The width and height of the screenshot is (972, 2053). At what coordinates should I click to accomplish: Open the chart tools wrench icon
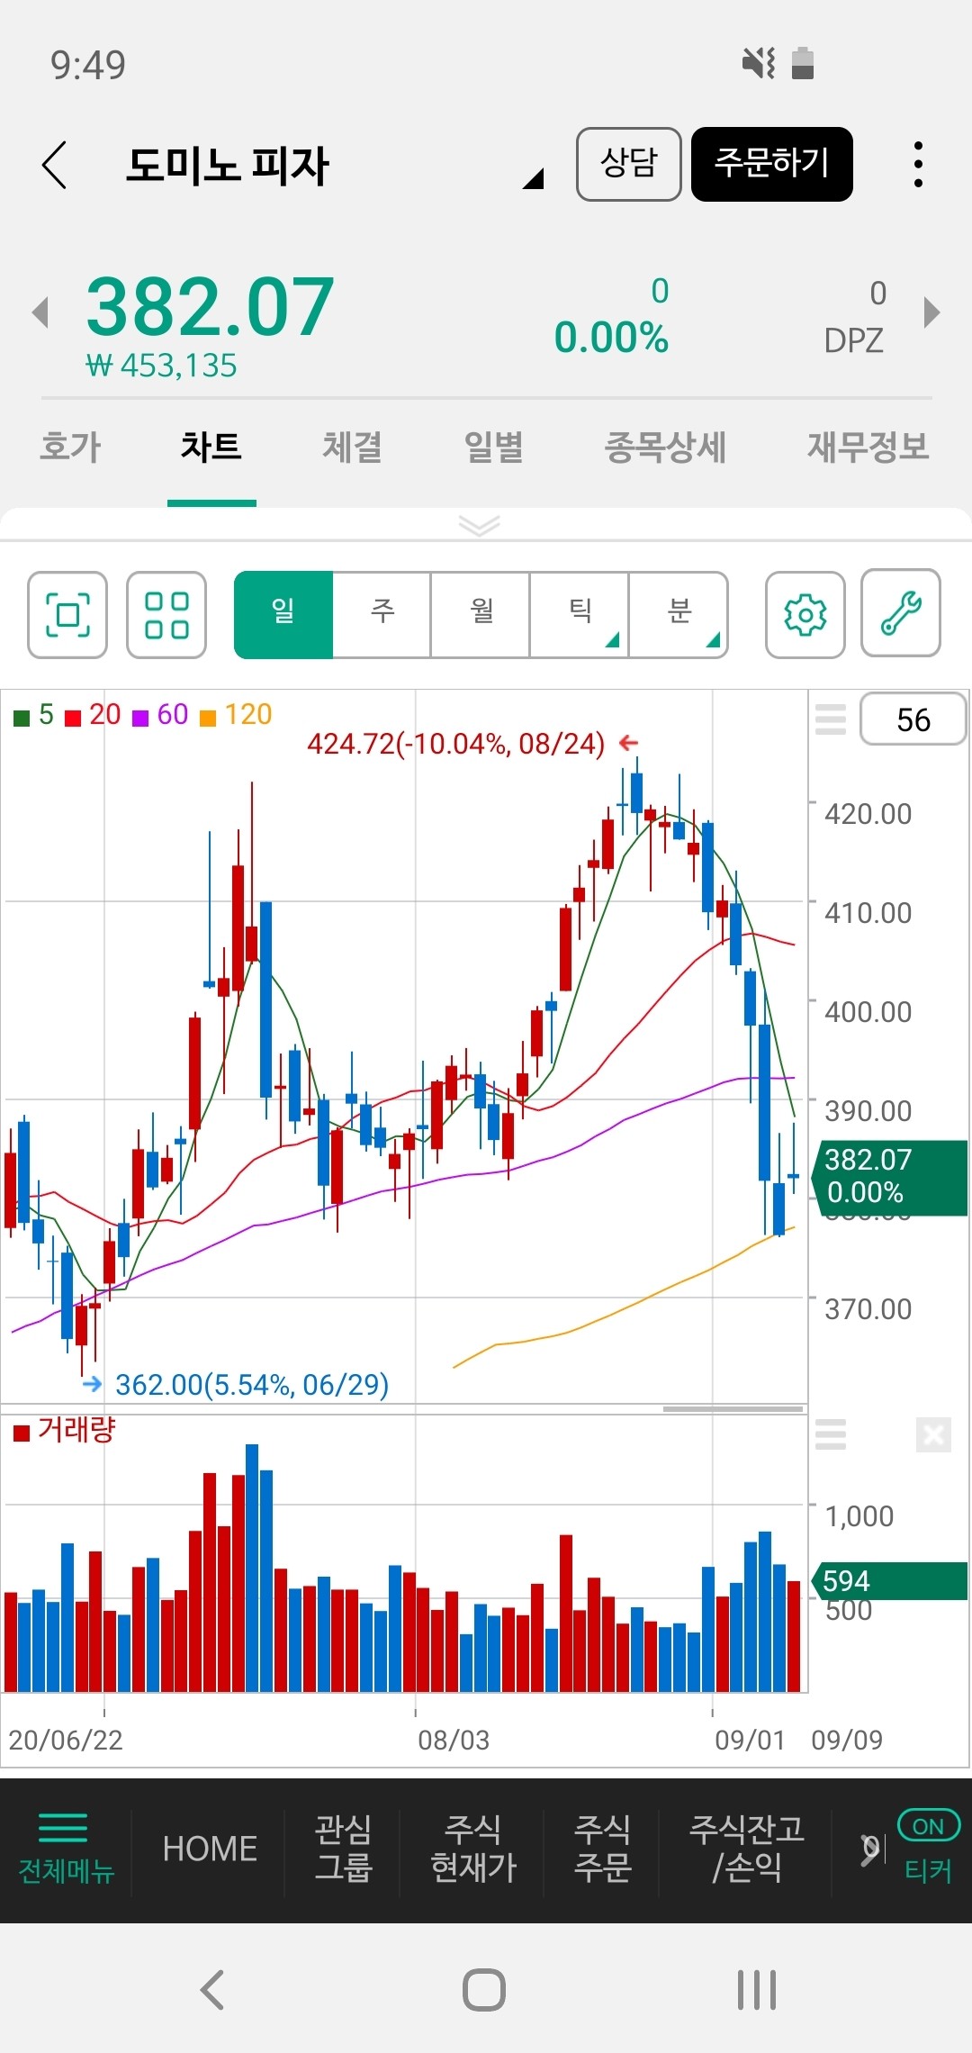901,613
